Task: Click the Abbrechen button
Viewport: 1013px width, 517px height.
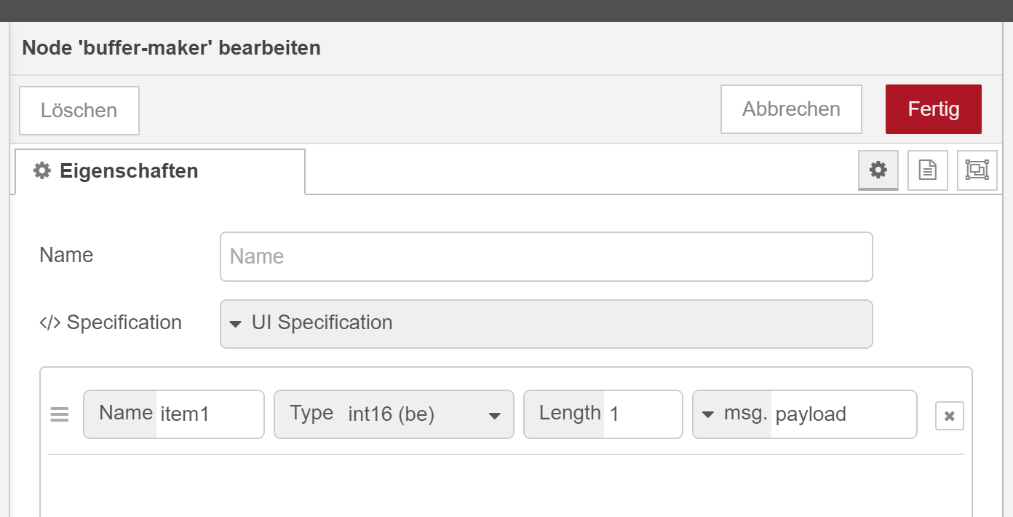Action: coord(791,109)
